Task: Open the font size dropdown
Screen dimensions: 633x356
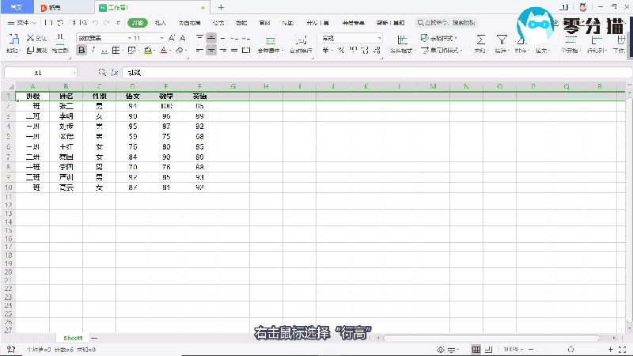Action: (x=162, y=37)
